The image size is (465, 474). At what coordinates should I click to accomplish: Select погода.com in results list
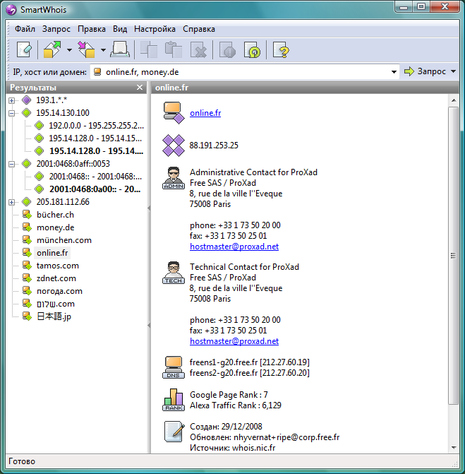[59, 291]
